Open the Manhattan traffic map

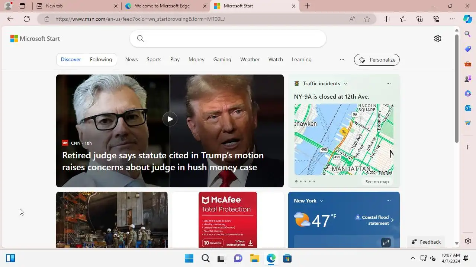tap(344, 139)
